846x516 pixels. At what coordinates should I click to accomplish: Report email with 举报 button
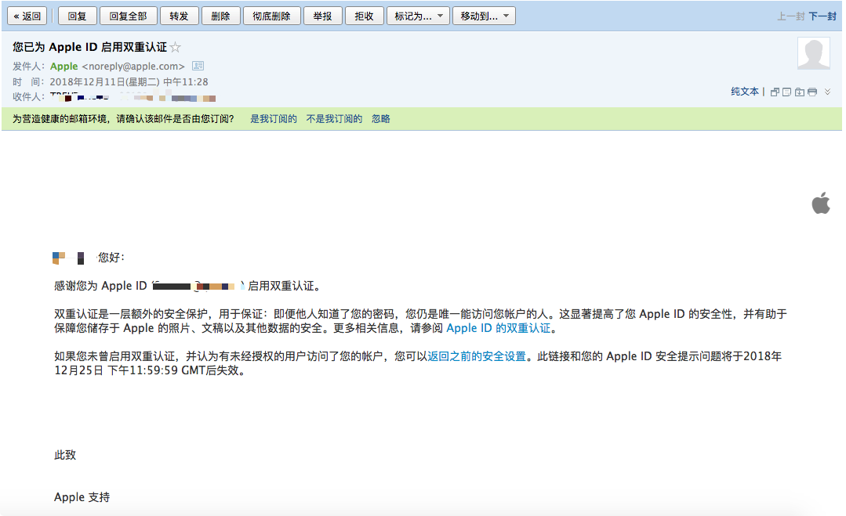[323, 16]
